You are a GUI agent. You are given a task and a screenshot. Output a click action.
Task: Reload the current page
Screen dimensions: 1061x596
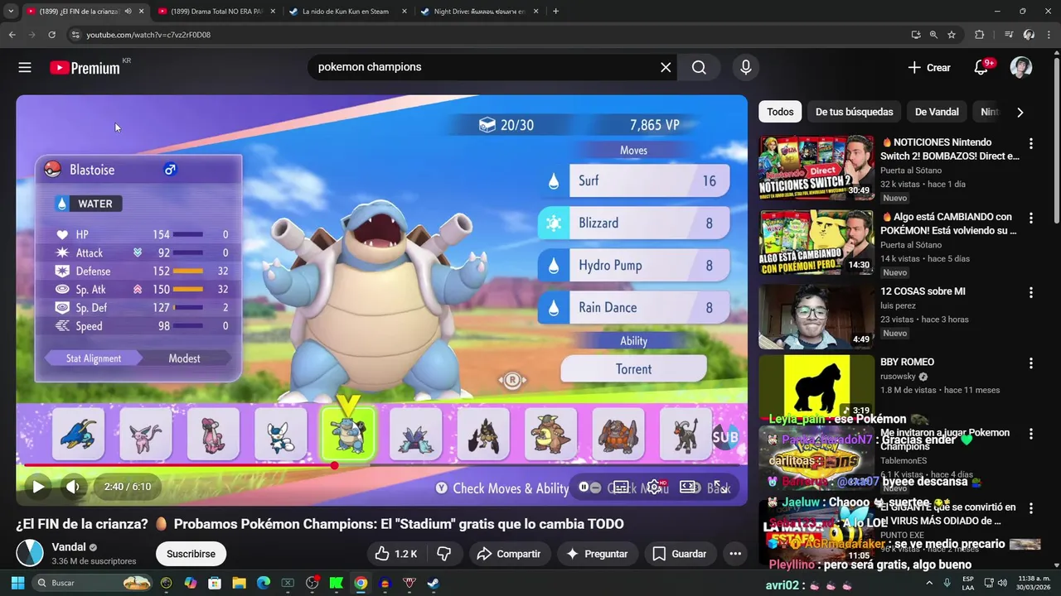[x=51, y=35]
